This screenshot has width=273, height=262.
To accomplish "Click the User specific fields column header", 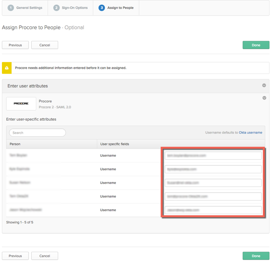I will (181, 144).
